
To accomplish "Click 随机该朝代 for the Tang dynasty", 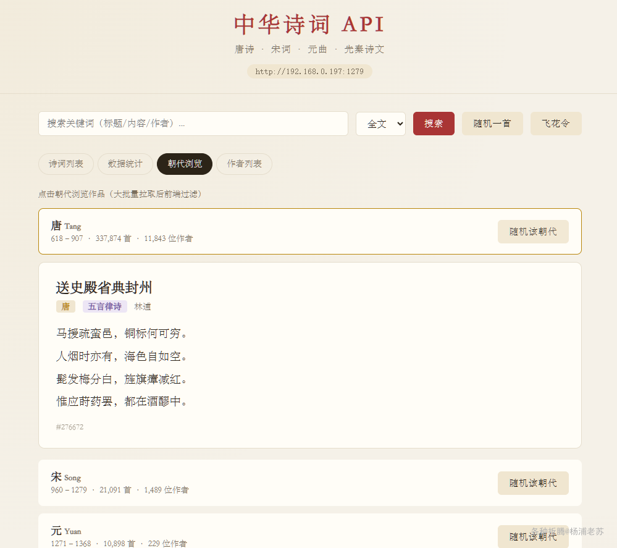I will coord(533,232).
